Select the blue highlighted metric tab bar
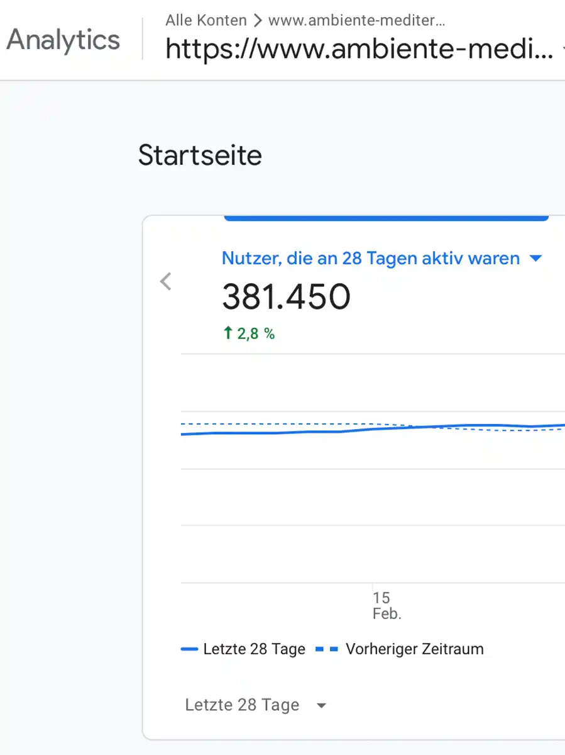 386,218
